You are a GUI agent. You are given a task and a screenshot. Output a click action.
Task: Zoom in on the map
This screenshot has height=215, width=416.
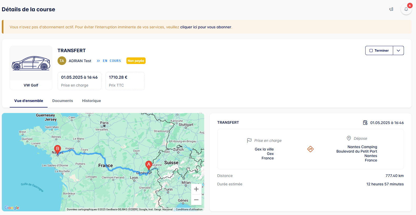[x=196, y=189]
